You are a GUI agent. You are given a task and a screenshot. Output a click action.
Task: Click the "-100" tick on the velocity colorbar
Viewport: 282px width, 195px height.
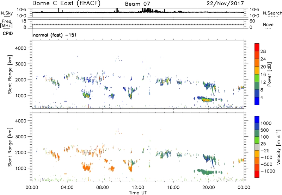(266, 157)
